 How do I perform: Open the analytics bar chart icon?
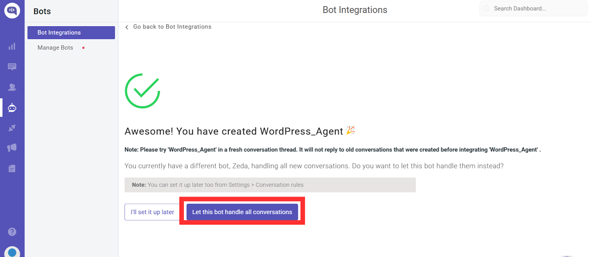point(12,47)
